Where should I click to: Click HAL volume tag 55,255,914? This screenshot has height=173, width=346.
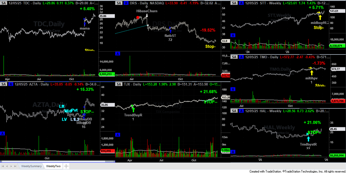337,155
